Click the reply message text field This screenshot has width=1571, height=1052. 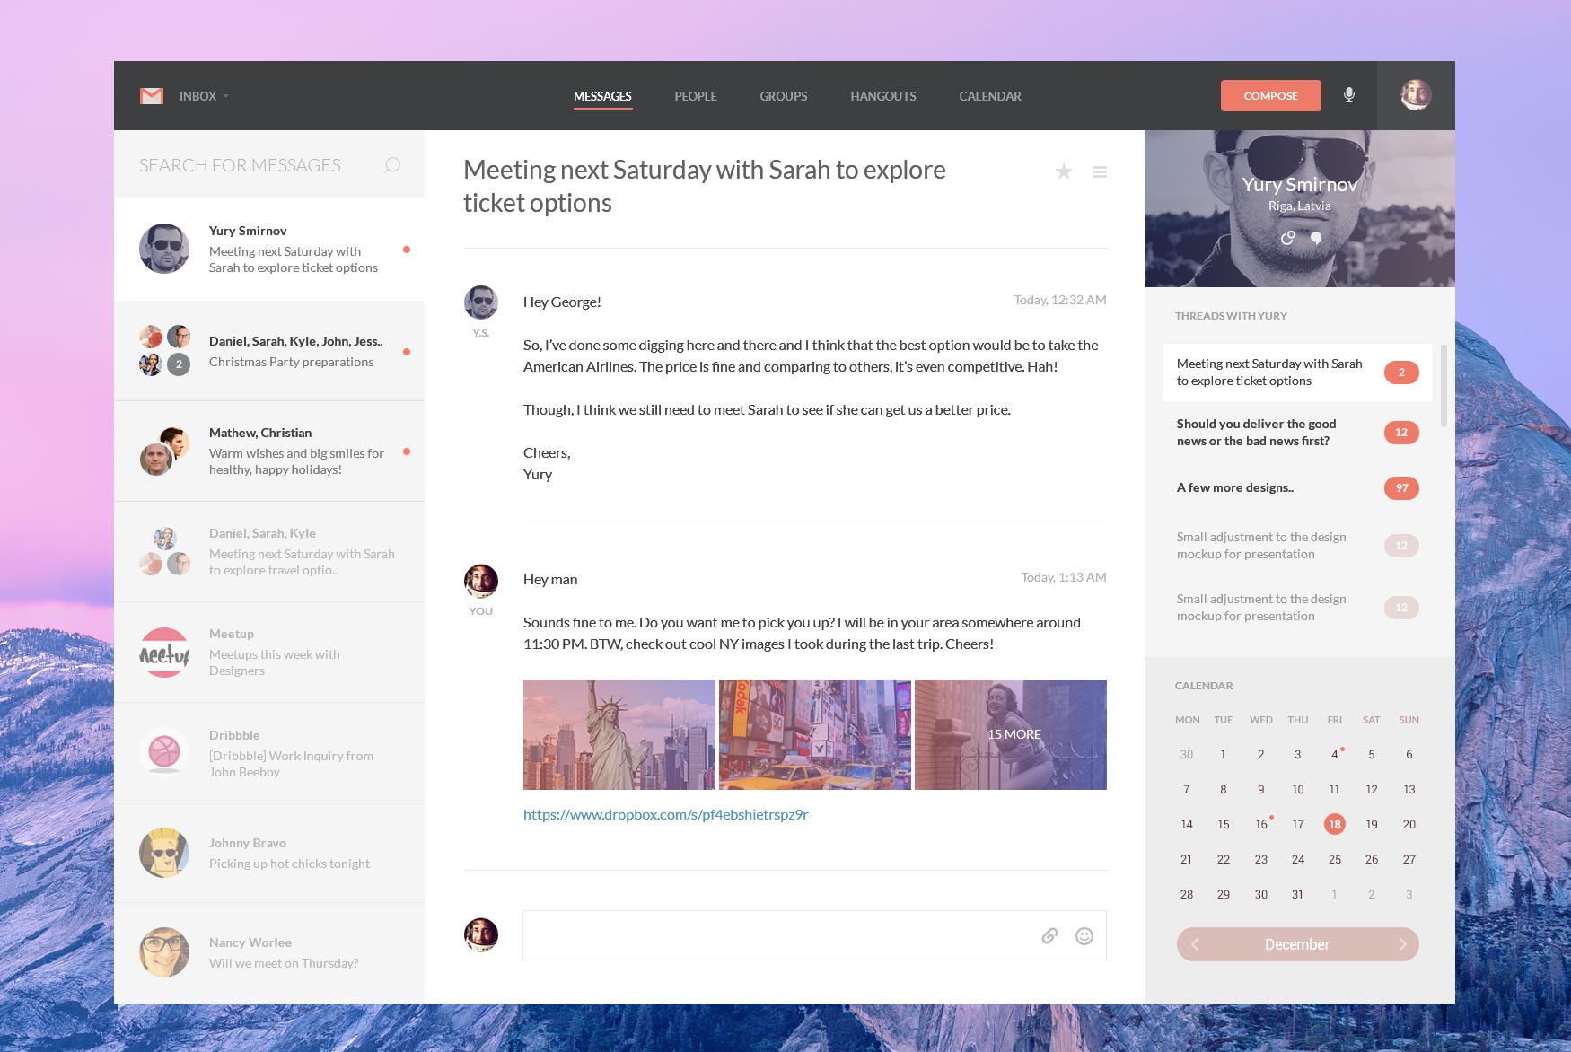[x=772, y=936]
